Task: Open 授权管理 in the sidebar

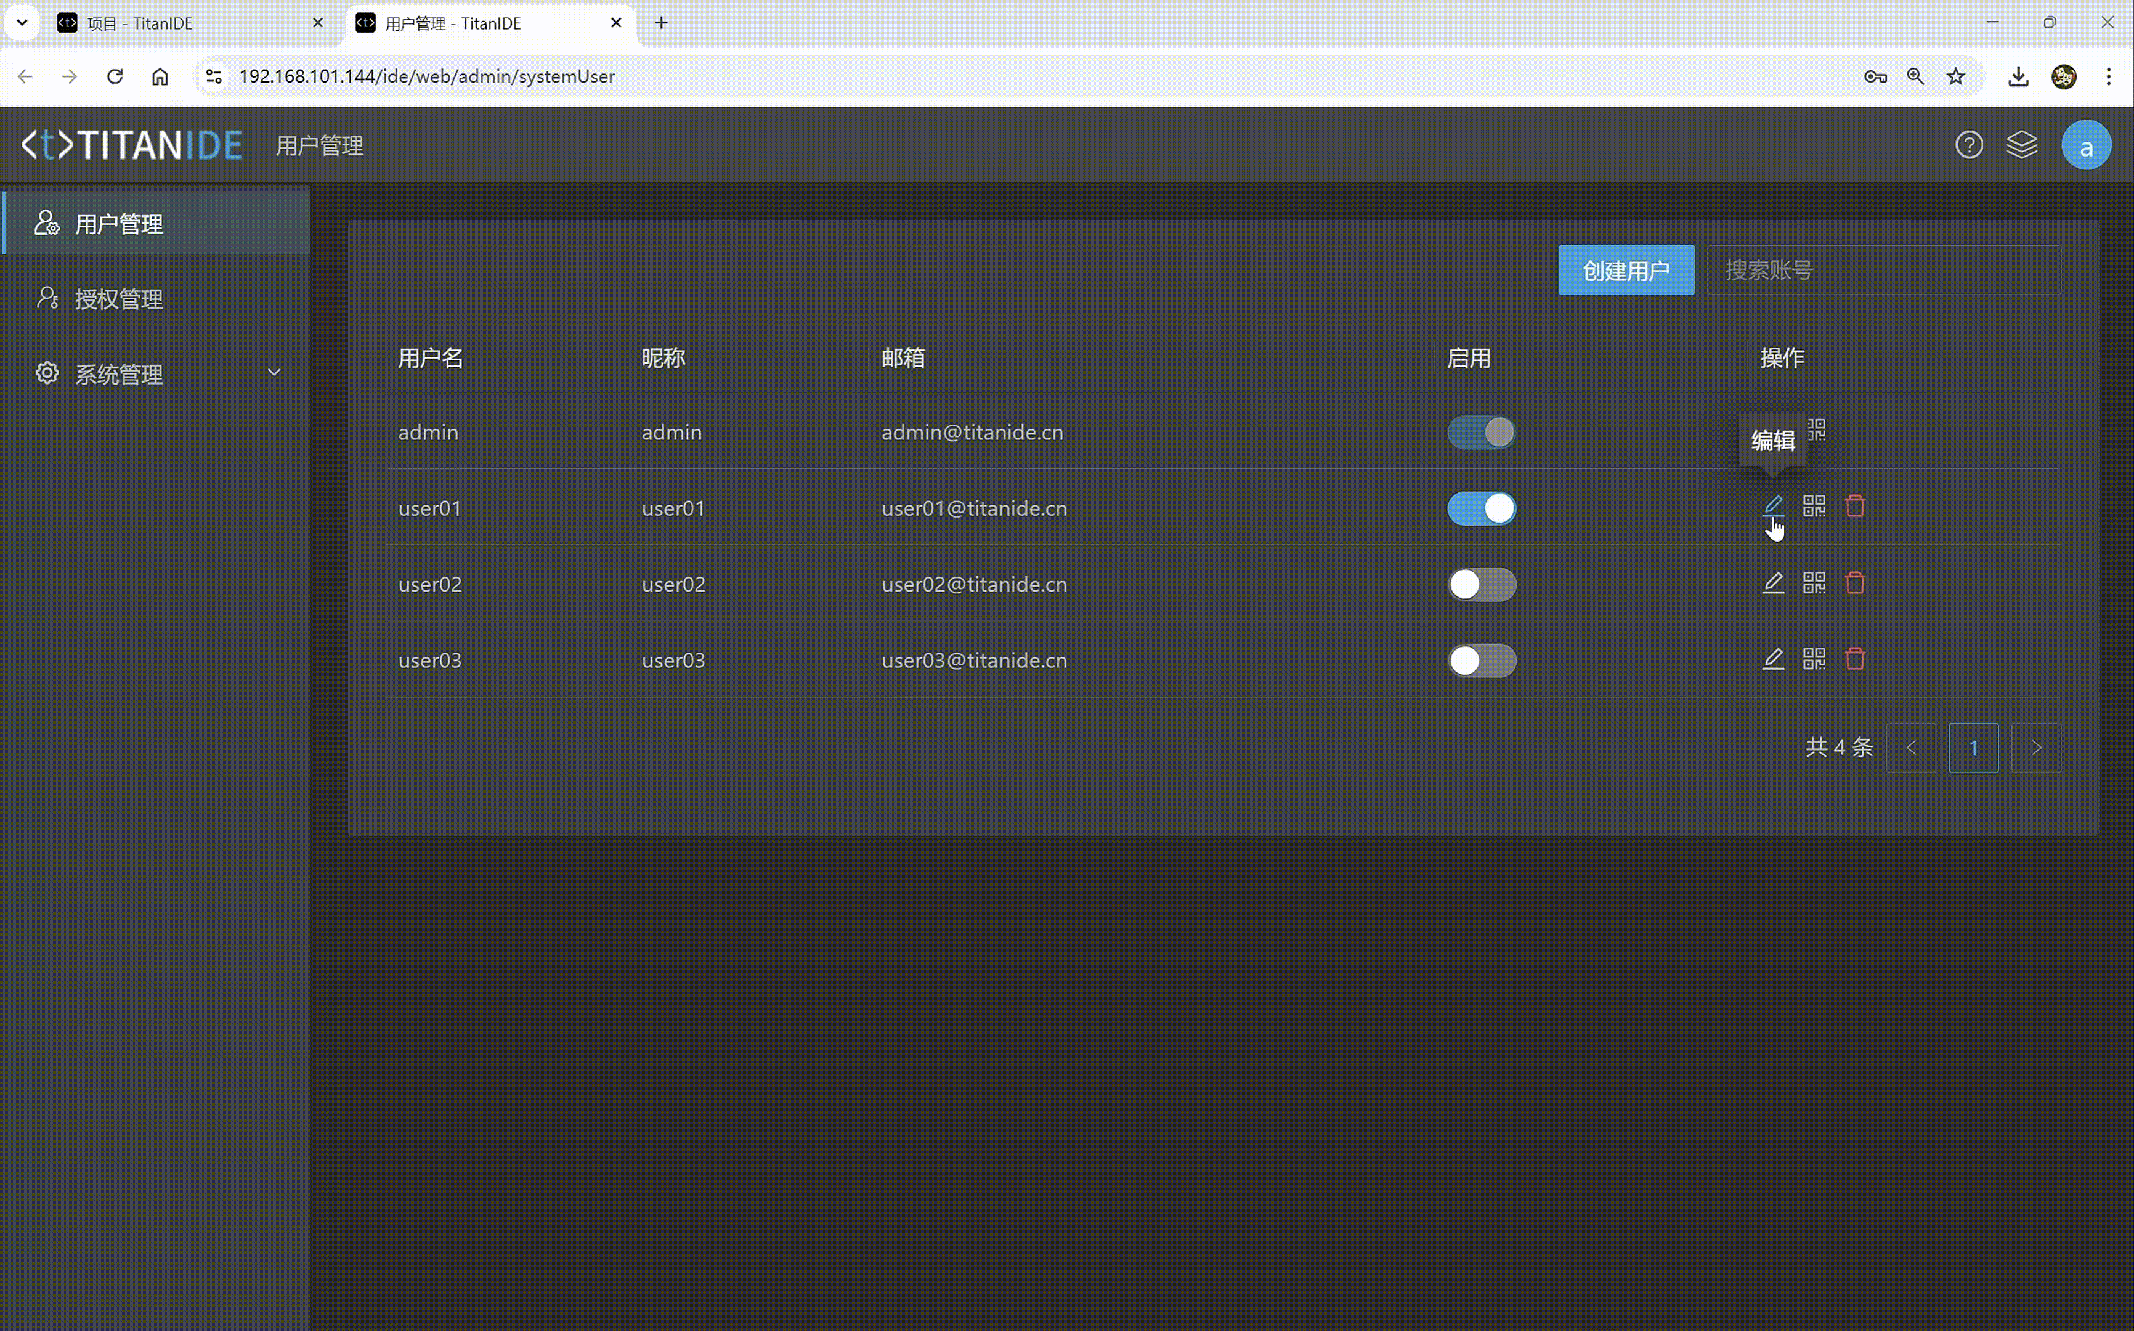Action: 119,299
